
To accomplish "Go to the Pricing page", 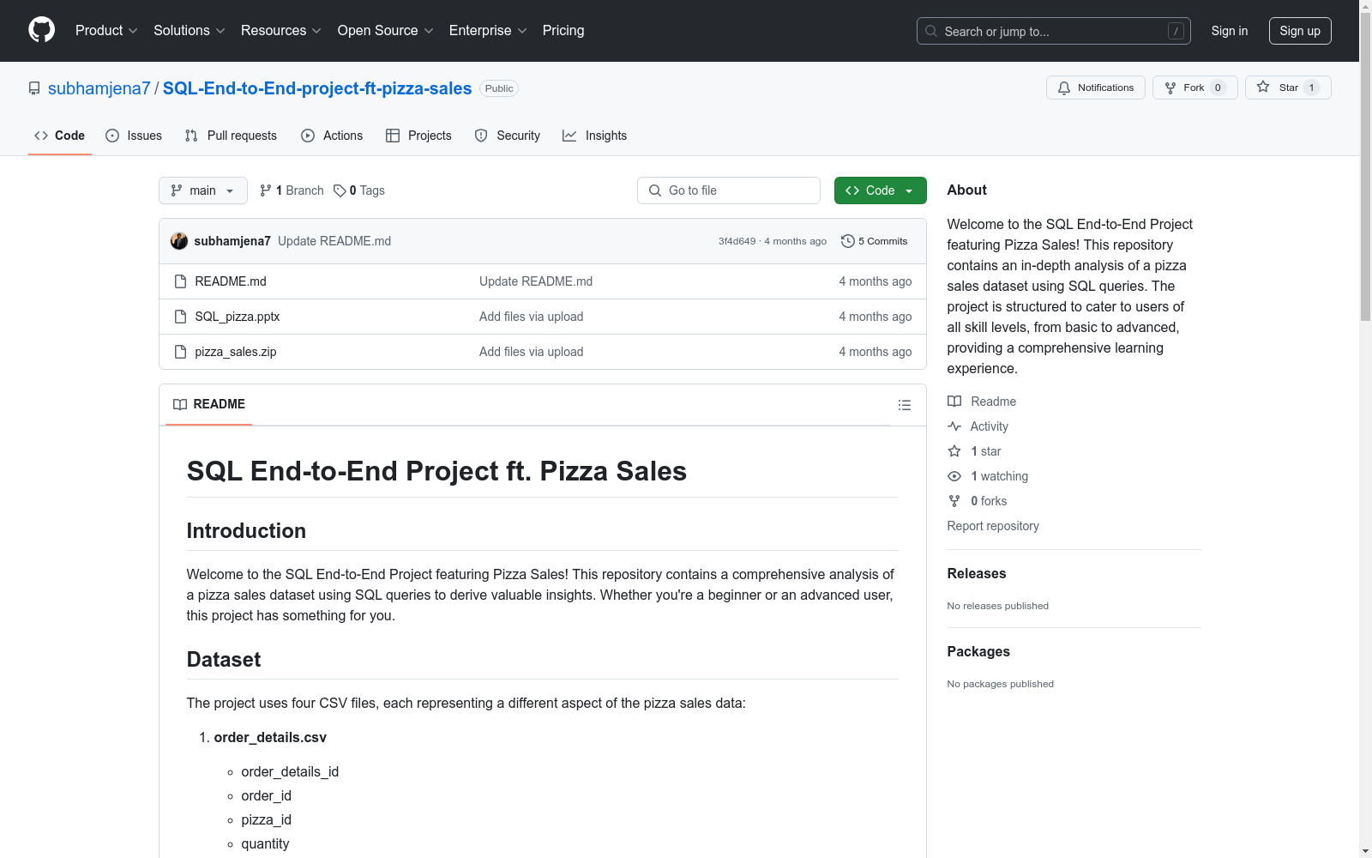I will [563, 31].
